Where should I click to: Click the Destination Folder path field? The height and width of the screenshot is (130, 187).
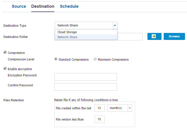pos(130,37)
